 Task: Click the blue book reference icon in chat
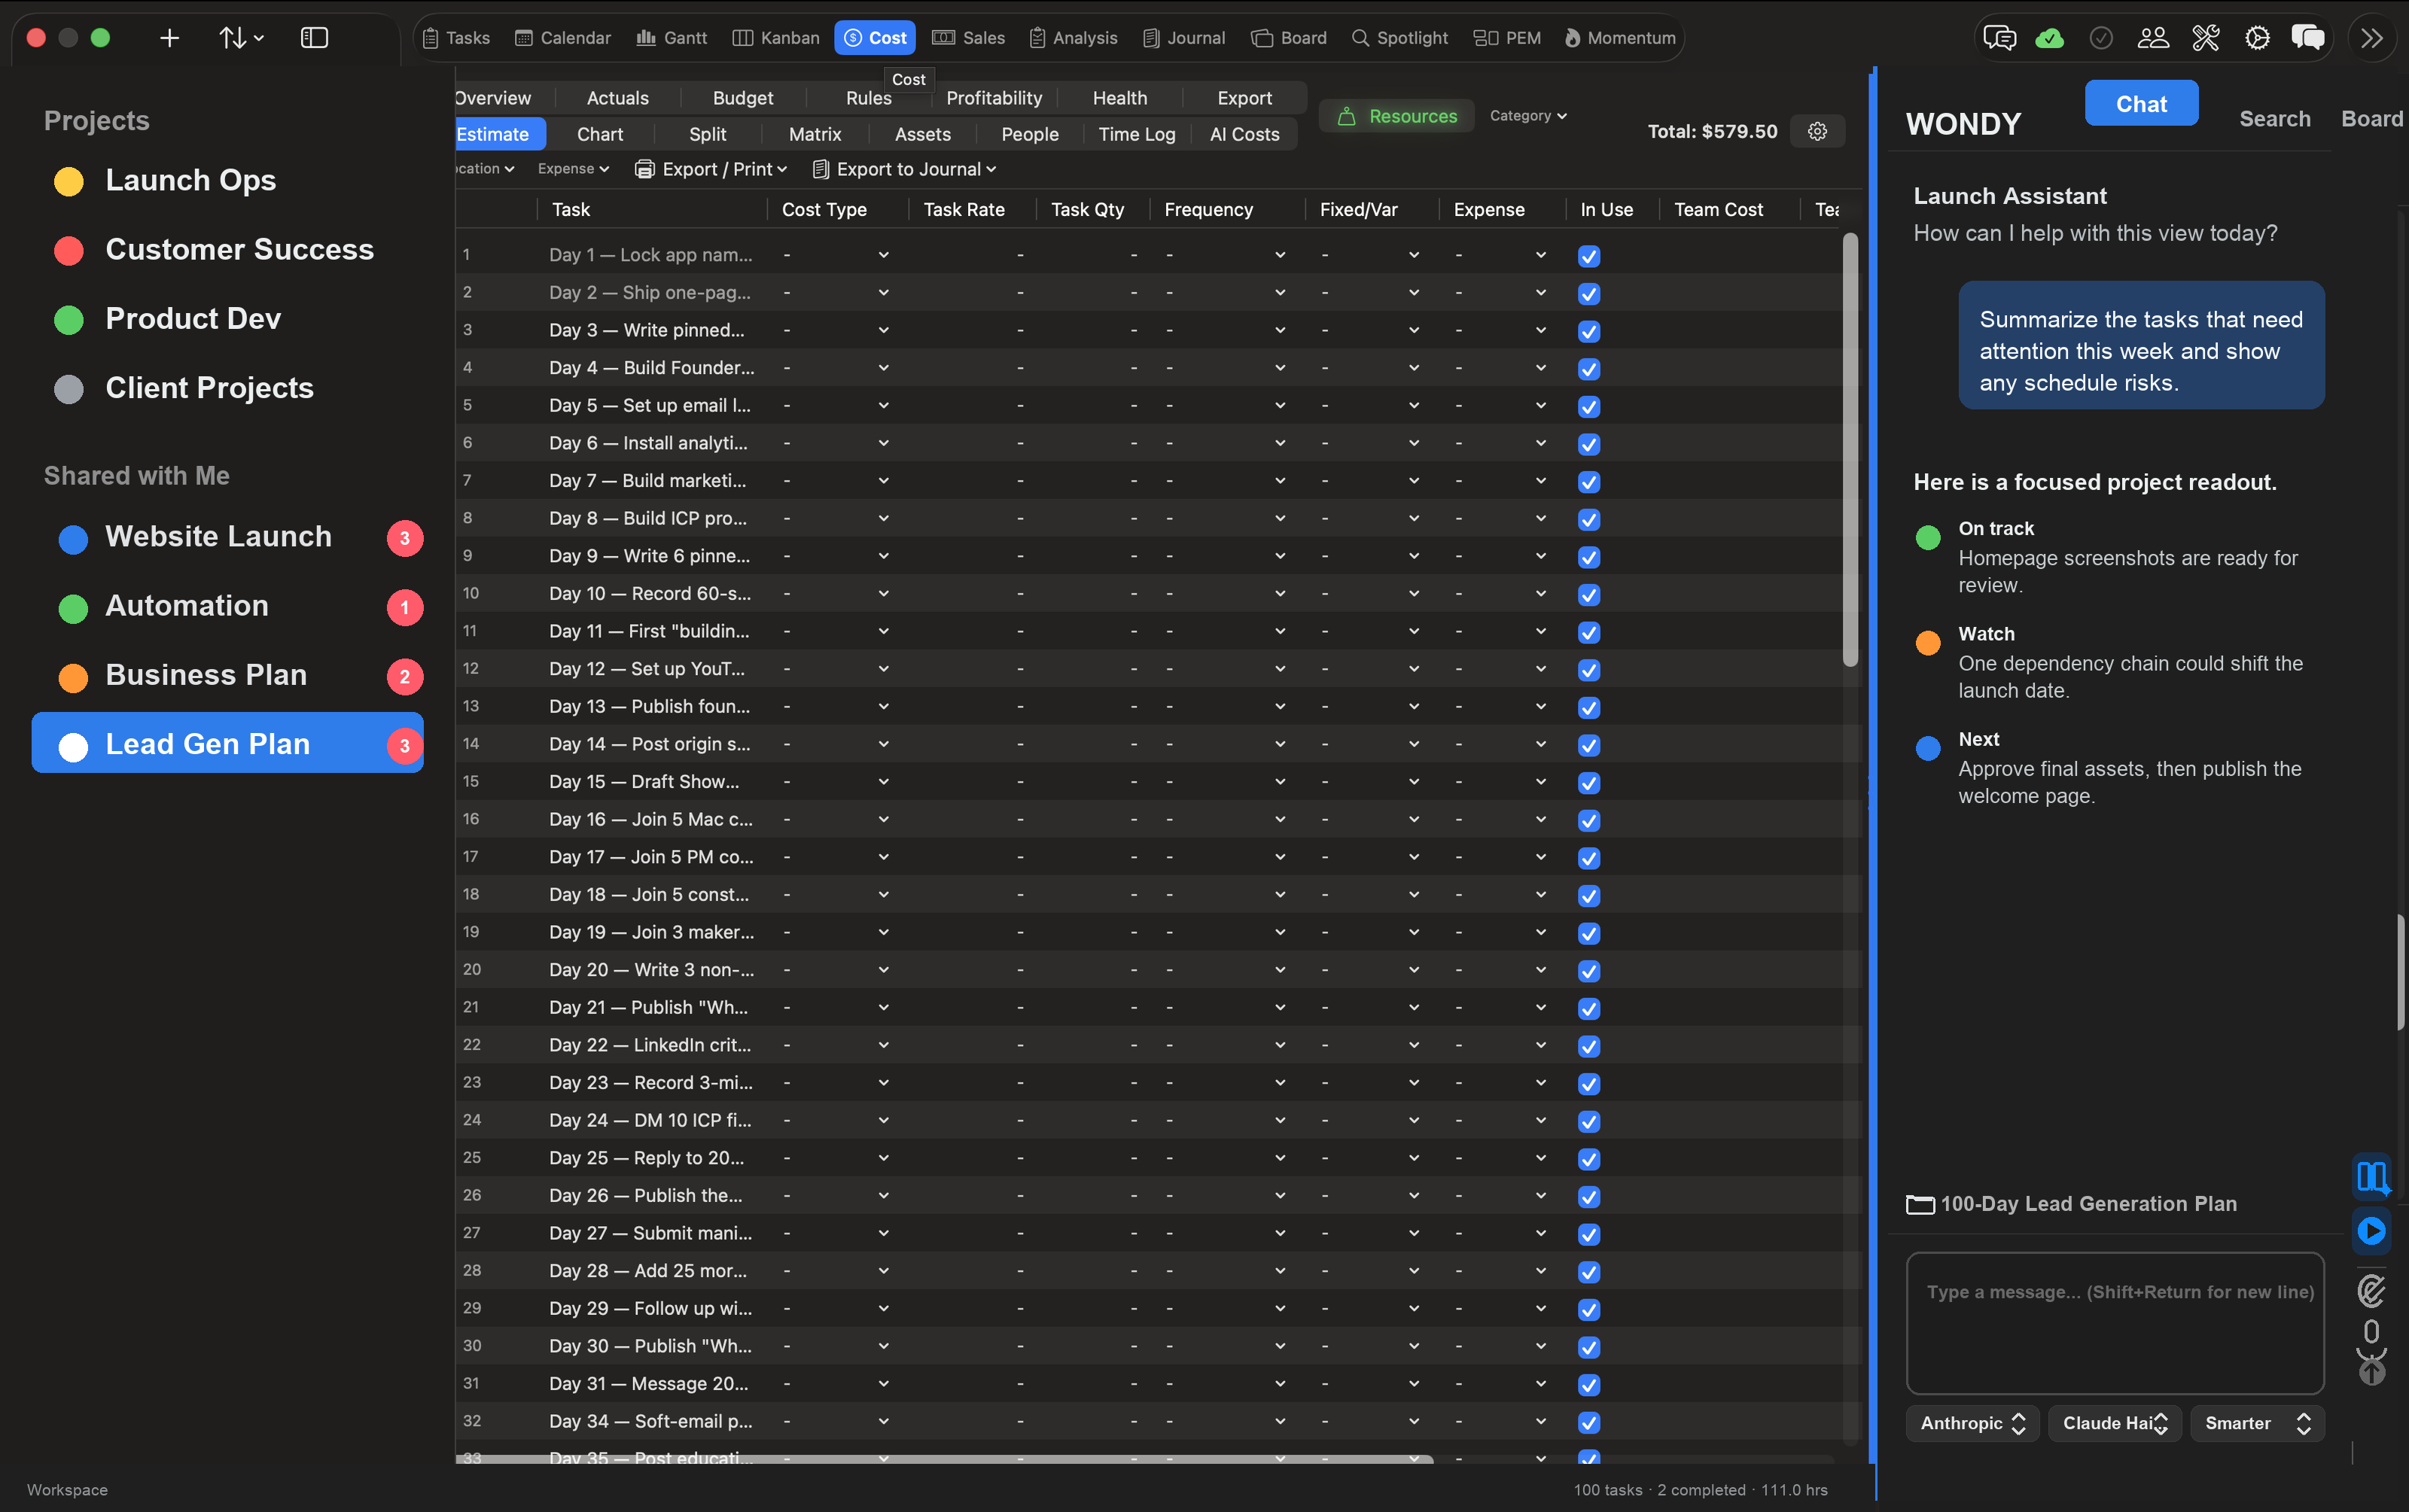(2371, 1176)
